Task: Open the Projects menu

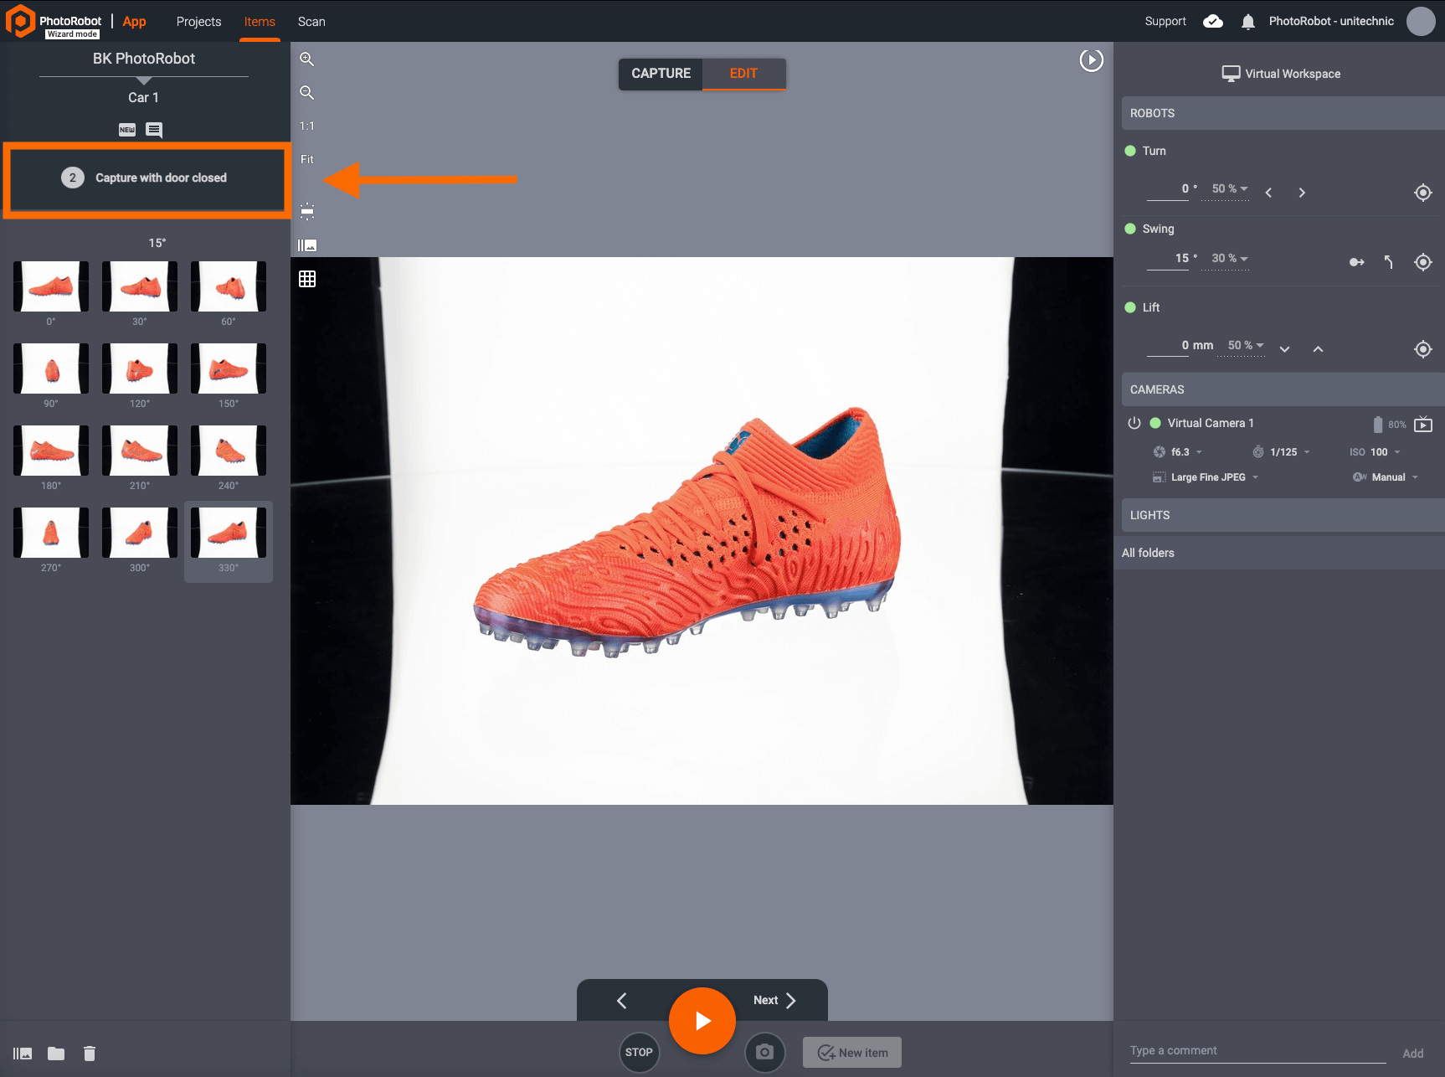Action: click(198, 22)
